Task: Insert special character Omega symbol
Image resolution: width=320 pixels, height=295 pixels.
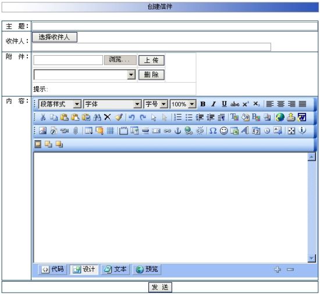Action: pos(213,131)
